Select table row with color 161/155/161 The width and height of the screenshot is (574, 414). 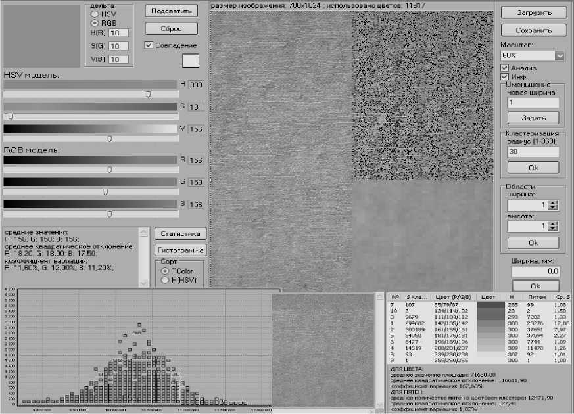pyautogui.click(x=479, y=329)
